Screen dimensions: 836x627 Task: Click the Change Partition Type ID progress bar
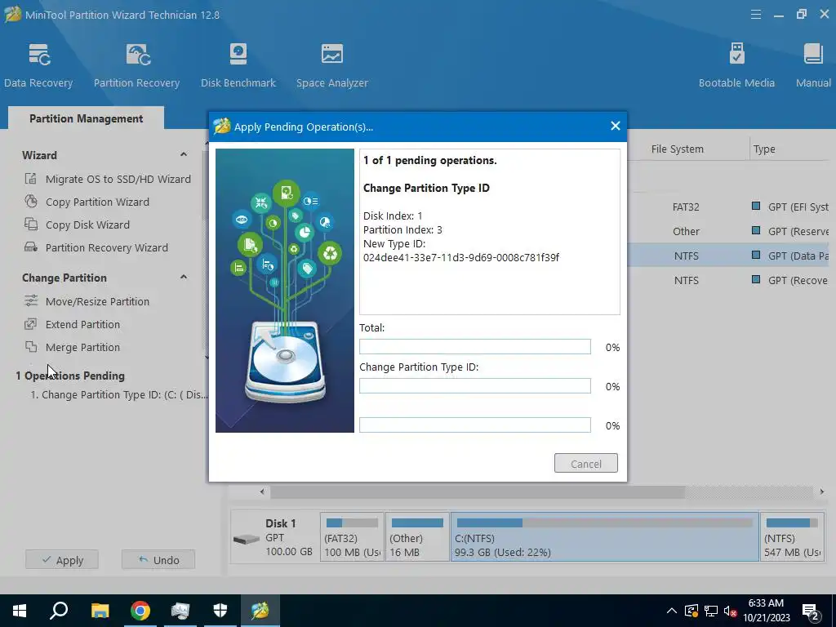[474, 386]
